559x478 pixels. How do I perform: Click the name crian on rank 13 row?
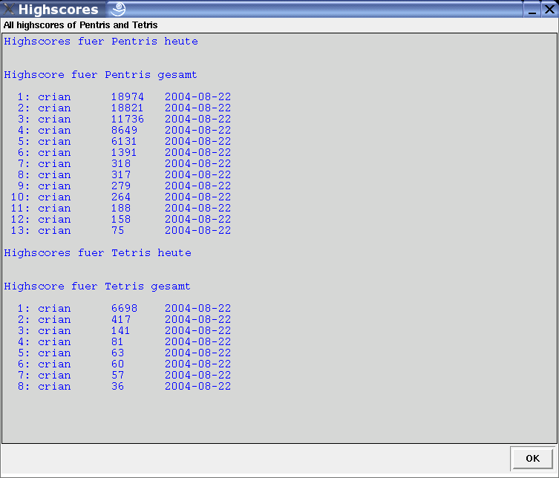(54, 230)
